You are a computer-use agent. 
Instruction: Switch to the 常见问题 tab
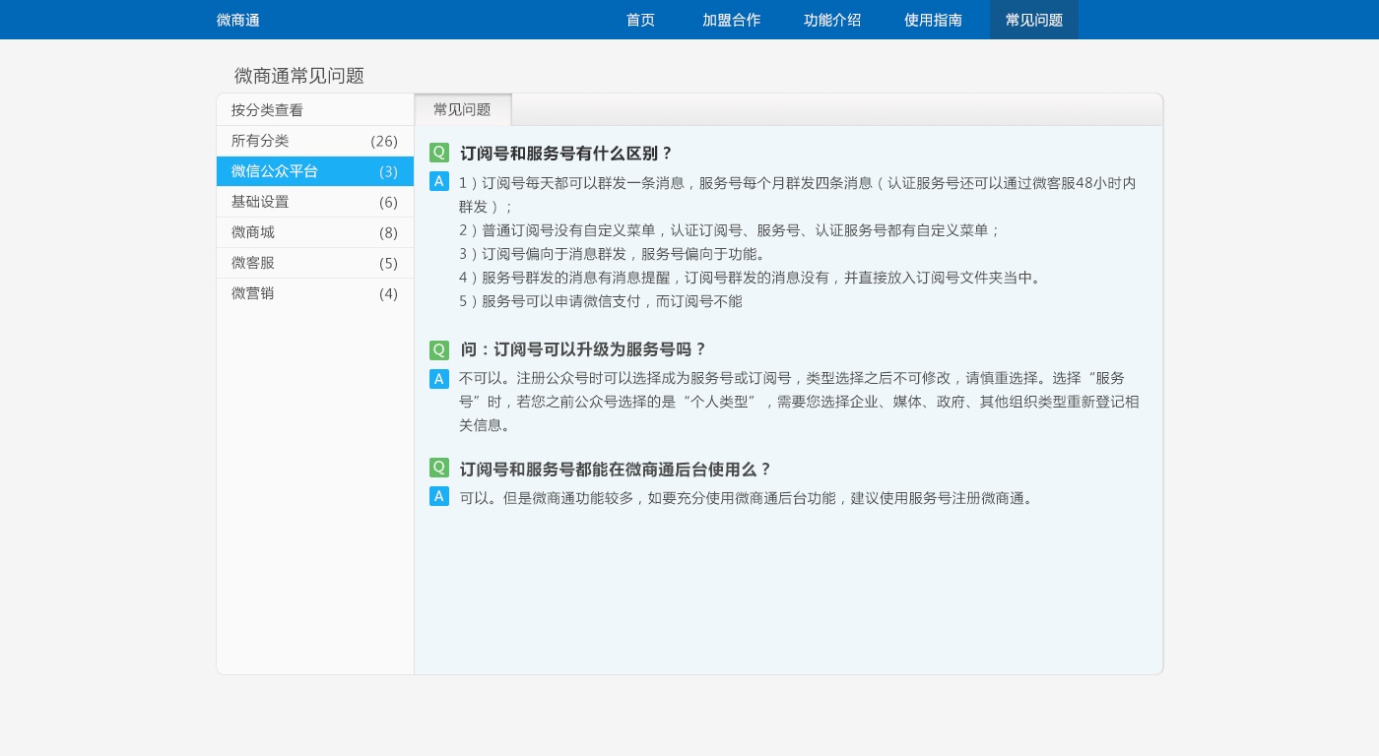pos(462,109)
